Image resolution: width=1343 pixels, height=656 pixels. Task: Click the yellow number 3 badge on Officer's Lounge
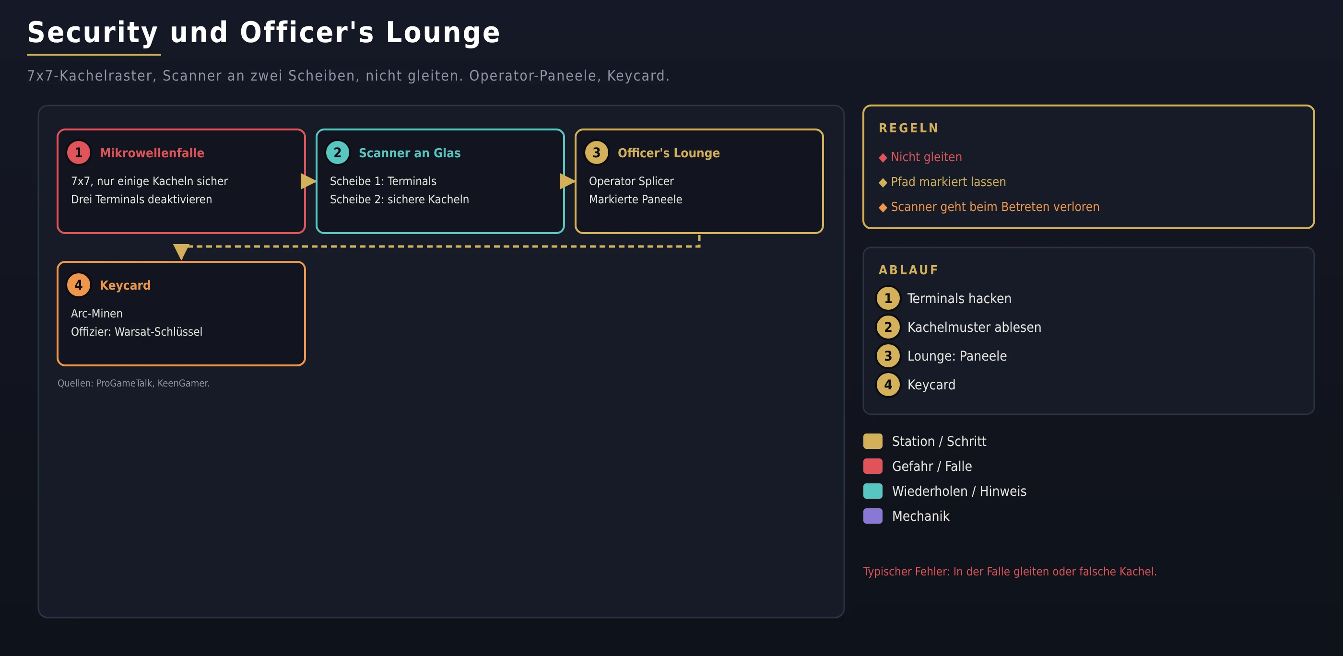(596, 152)
